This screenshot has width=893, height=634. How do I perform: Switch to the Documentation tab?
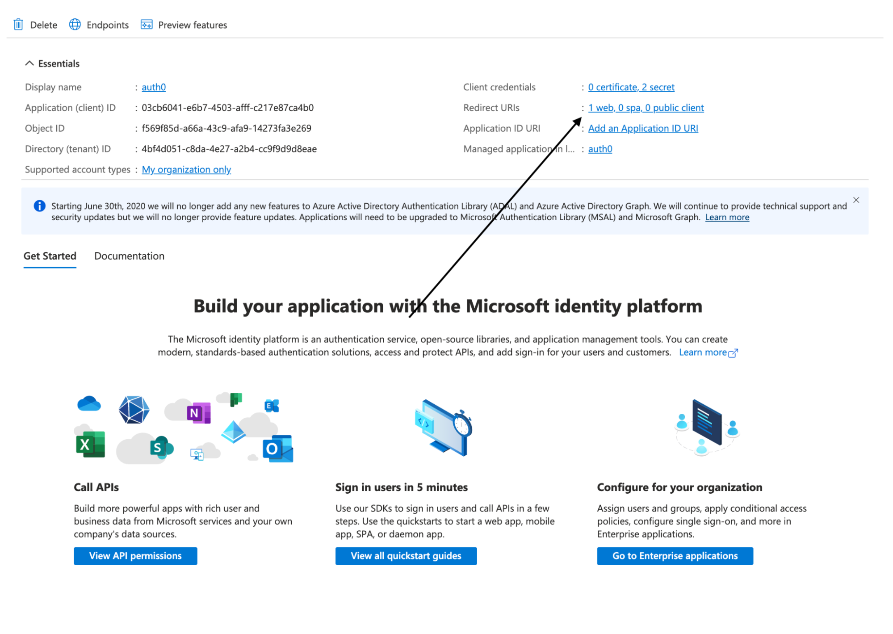click(x=130, y=256)
